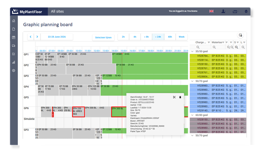
Task: Click the 10:00 timeline hour label
Action: pos(79,51)
